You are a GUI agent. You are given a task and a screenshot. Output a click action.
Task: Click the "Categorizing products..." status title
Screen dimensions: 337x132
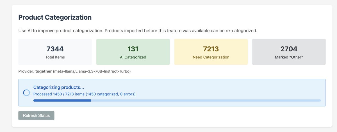click(x=59, y=87)
